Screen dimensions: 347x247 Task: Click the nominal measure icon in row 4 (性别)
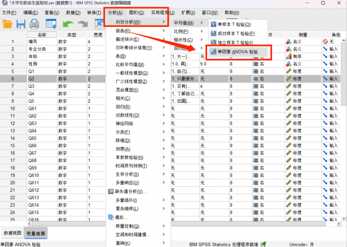tap(289, 64)
